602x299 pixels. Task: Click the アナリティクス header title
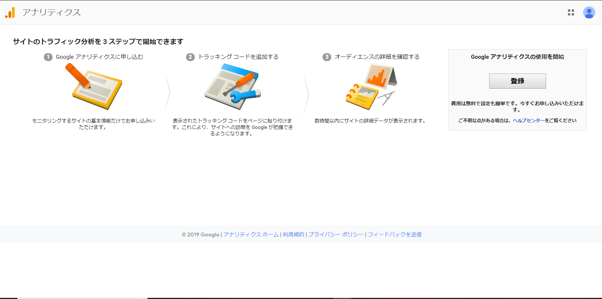click(x=51, y=12)
